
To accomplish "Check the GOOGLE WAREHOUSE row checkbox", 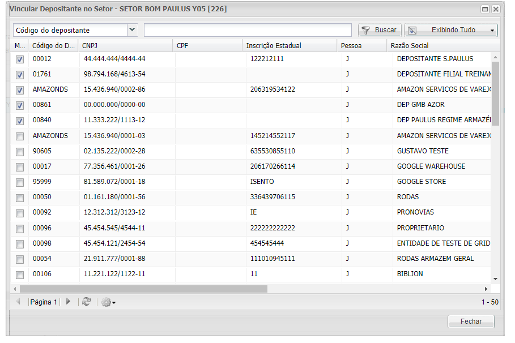I will click(20, 167).
